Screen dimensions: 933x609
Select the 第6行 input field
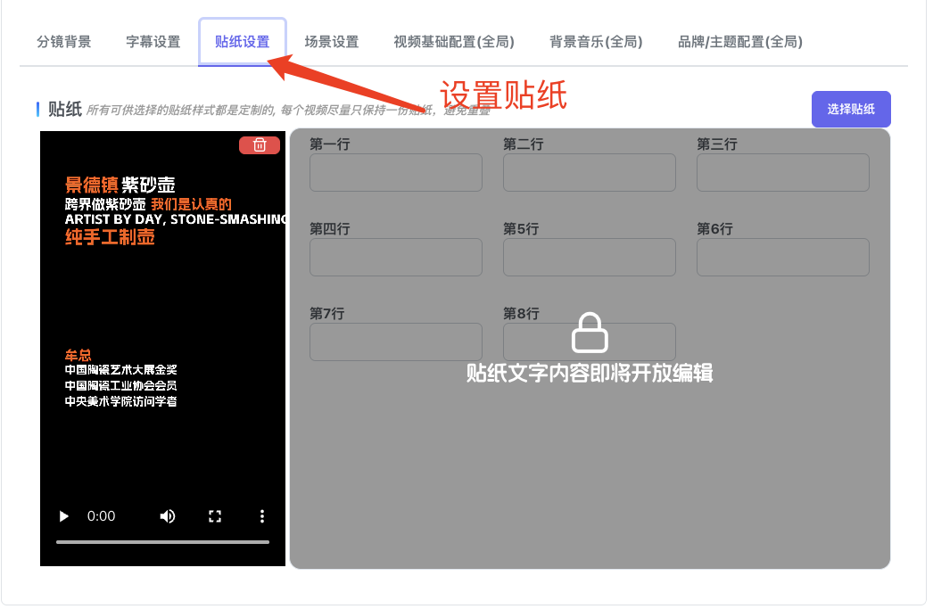782,257
